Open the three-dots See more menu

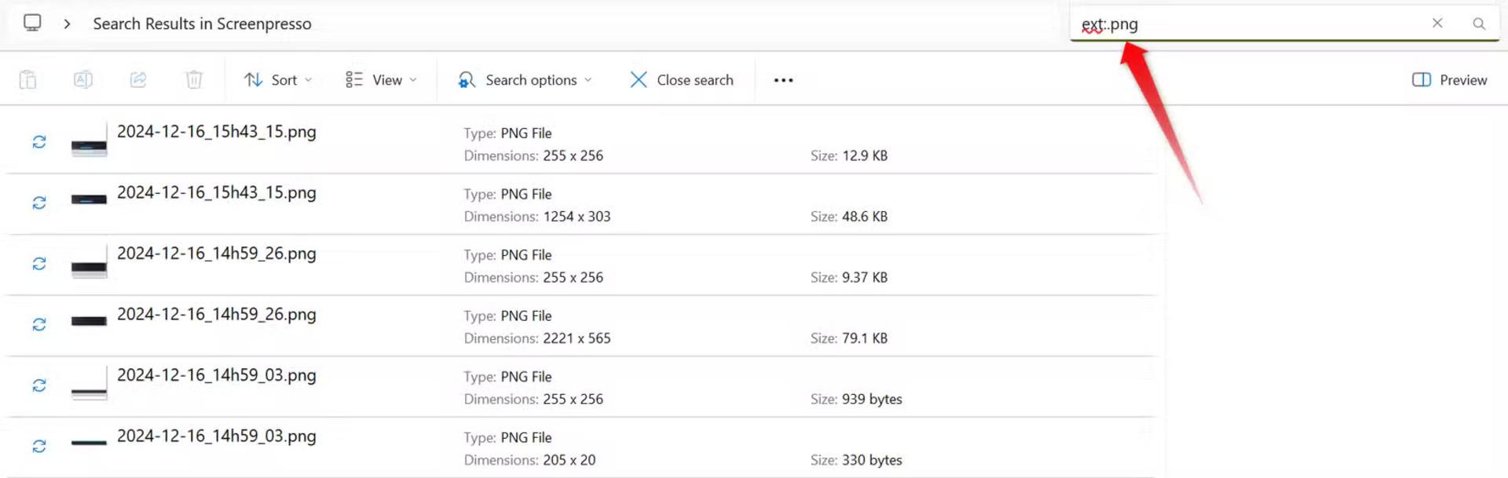(783, 80)
